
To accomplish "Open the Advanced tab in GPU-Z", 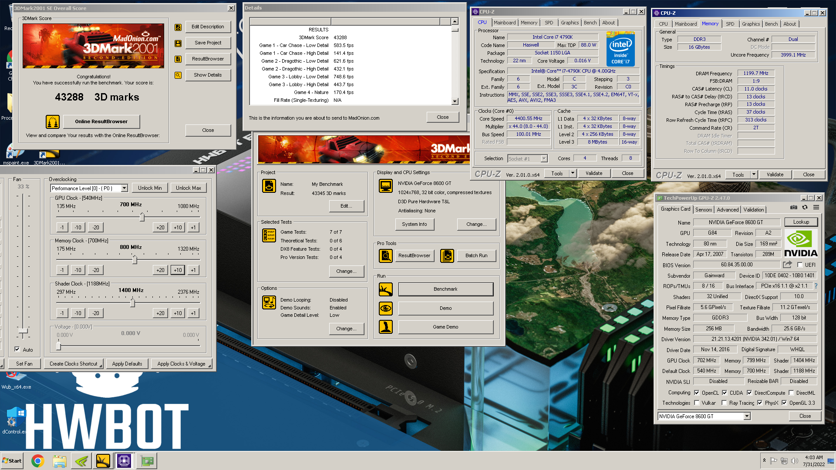I will click(728, 210).
